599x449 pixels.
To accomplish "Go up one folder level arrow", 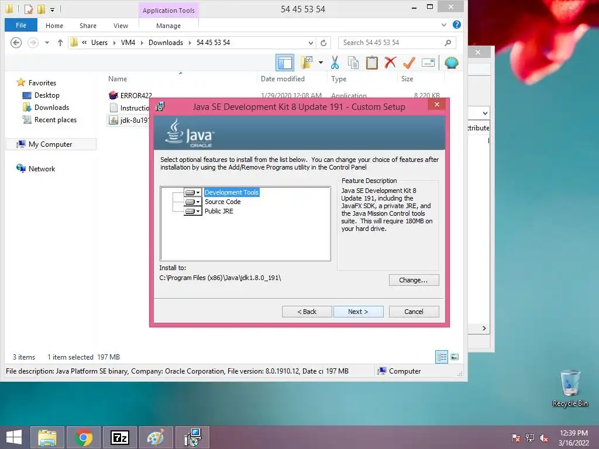I will [60, 43].
